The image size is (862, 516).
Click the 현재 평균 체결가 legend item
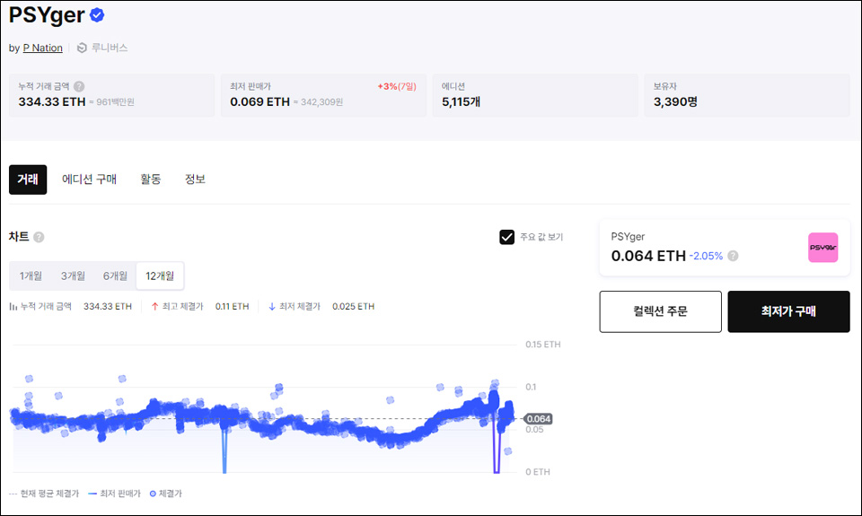coord(45,494)
